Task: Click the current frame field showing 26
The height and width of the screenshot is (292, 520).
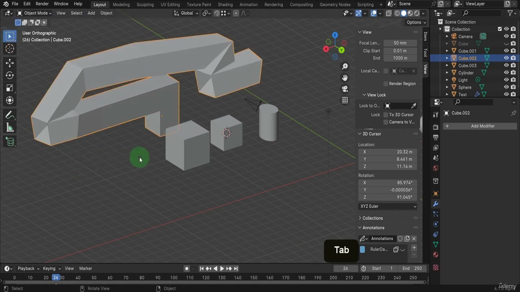Action: coord(345,268)
